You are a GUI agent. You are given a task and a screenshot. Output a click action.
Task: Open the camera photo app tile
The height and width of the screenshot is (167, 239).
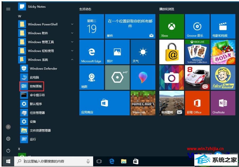click(172, 77)
